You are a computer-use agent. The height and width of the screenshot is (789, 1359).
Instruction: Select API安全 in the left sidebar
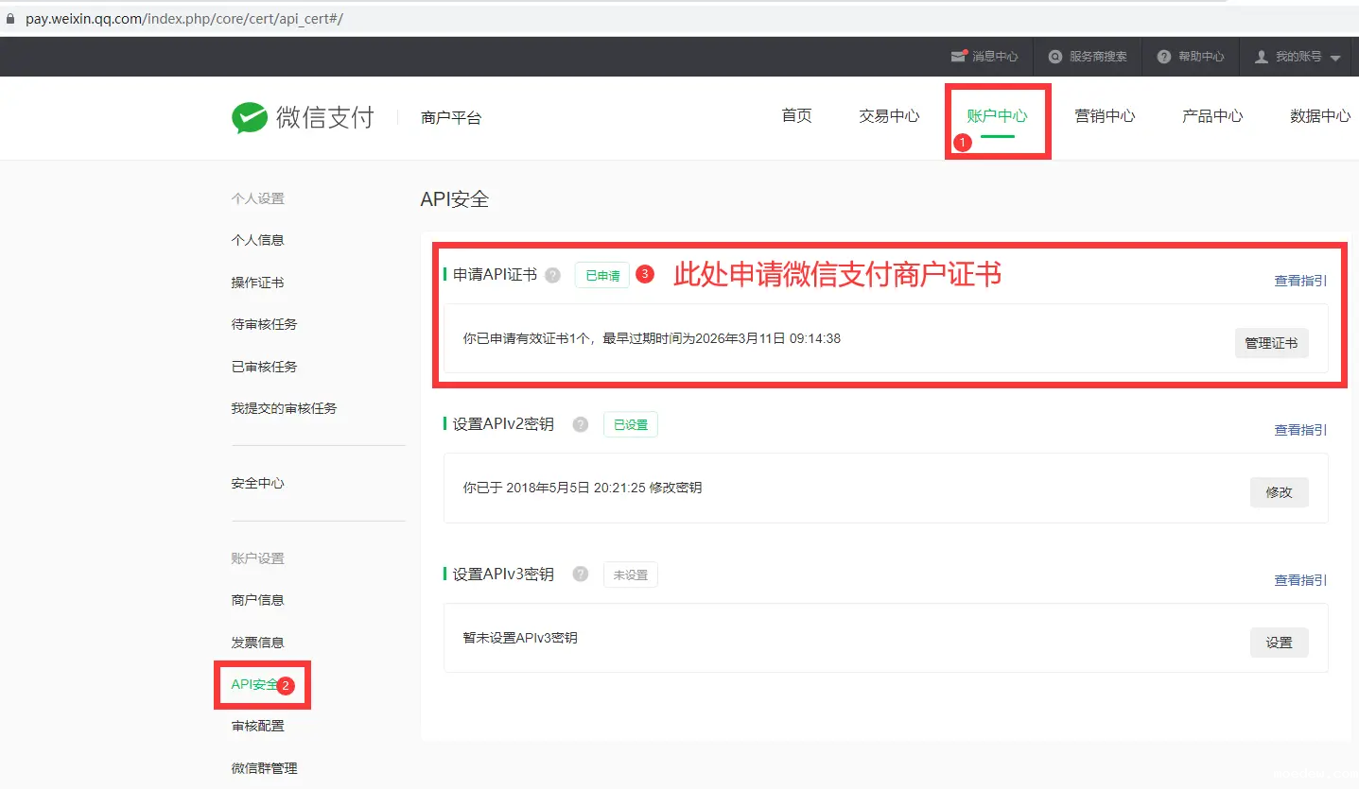tap(255, 684)
